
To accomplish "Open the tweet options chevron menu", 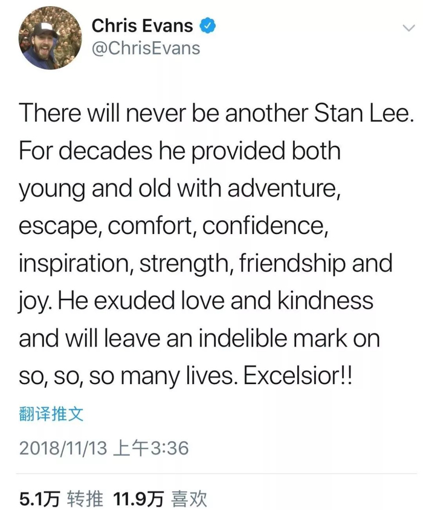I will (408, 28).
